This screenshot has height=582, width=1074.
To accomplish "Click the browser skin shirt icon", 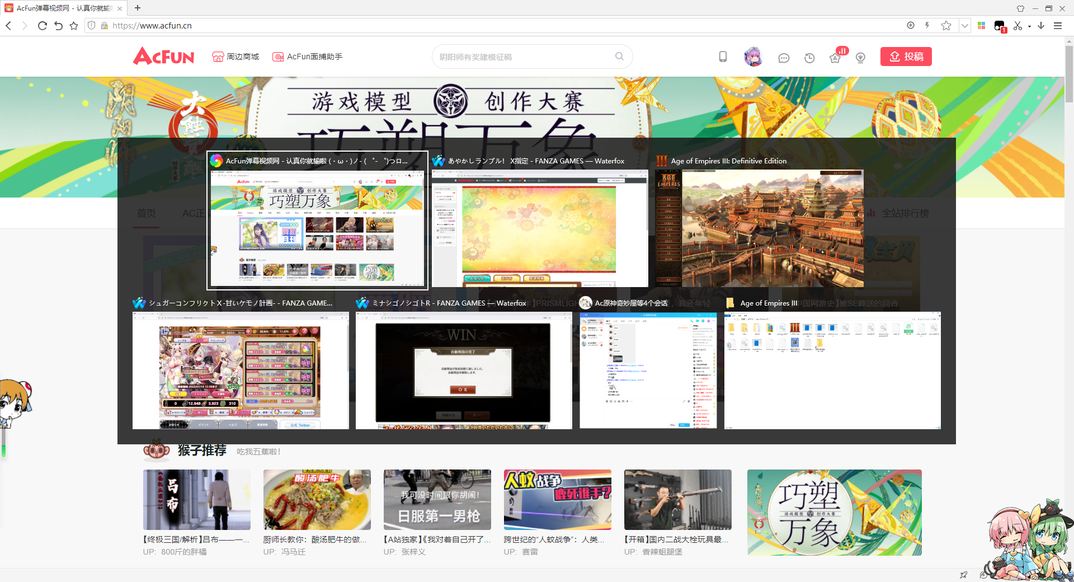I will (x=1020, y=8).
